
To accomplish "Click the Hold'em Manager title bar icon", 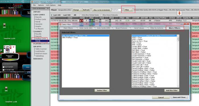I will (32, 2).
